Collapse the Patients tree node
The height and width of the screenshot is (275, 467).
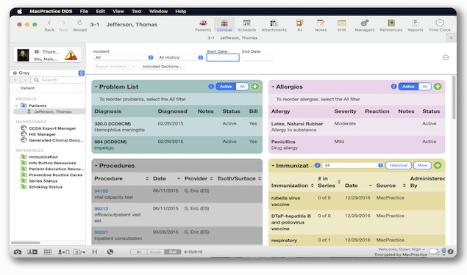tap(16, 106)
